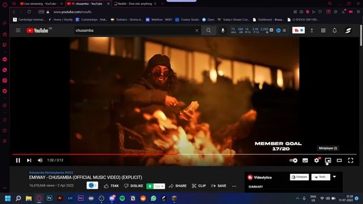Screen dimensions: 363x204
Task: Start voice search with the microphone
Action: 223,30
